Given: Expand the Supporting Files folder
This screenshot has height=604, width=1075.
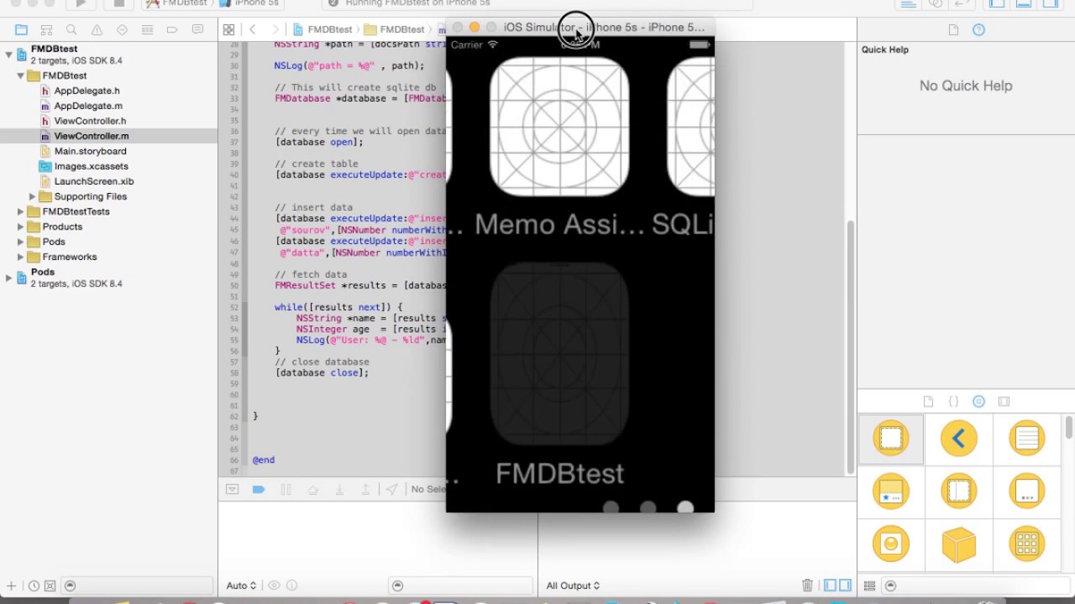Looking at the screenshot, I should point(32,196).
